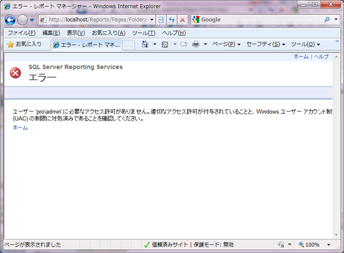Click the compatibility view icon in address bar
Screen dimensions: 344x253
[x=161, y=20]
